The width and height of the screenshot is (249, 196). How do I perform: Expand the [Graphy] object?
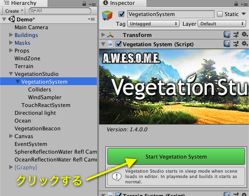[x=11, y=167]
